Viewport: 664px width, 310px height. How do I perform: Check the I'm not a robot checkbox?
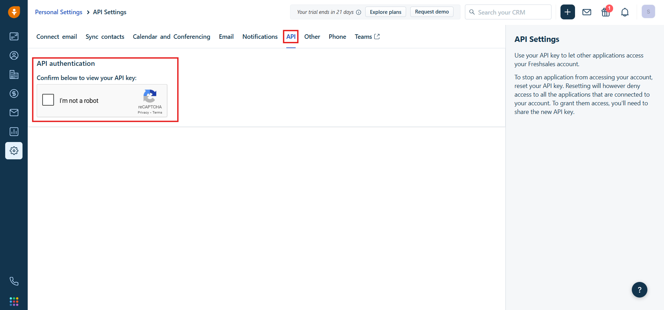pos(48,100)
